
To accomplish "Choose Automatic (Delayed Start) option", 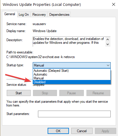I will [72, 71].
